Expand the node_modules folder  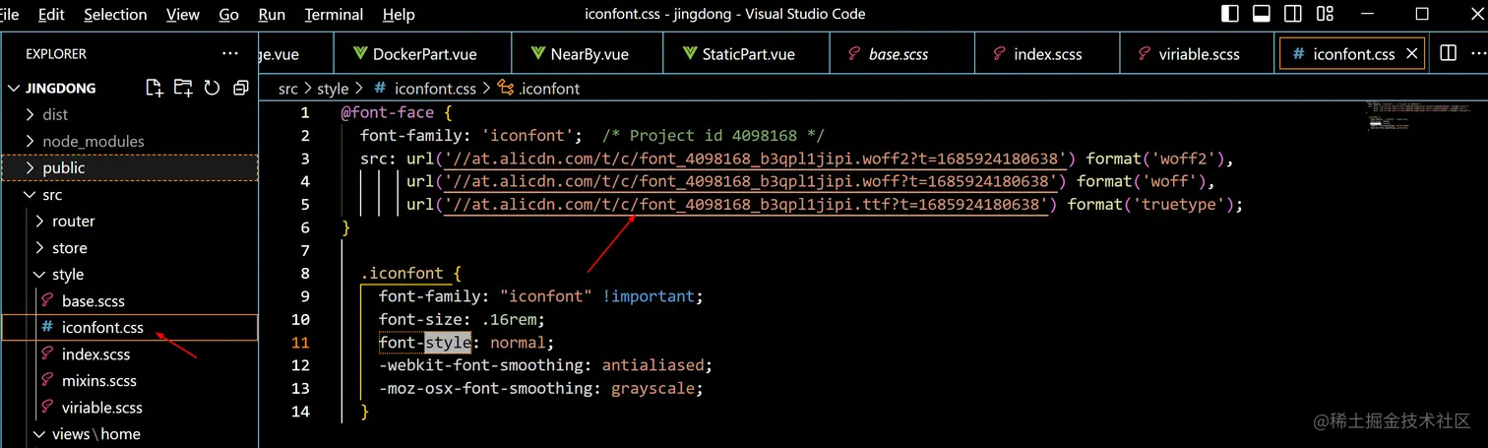(x=30, y=141)
